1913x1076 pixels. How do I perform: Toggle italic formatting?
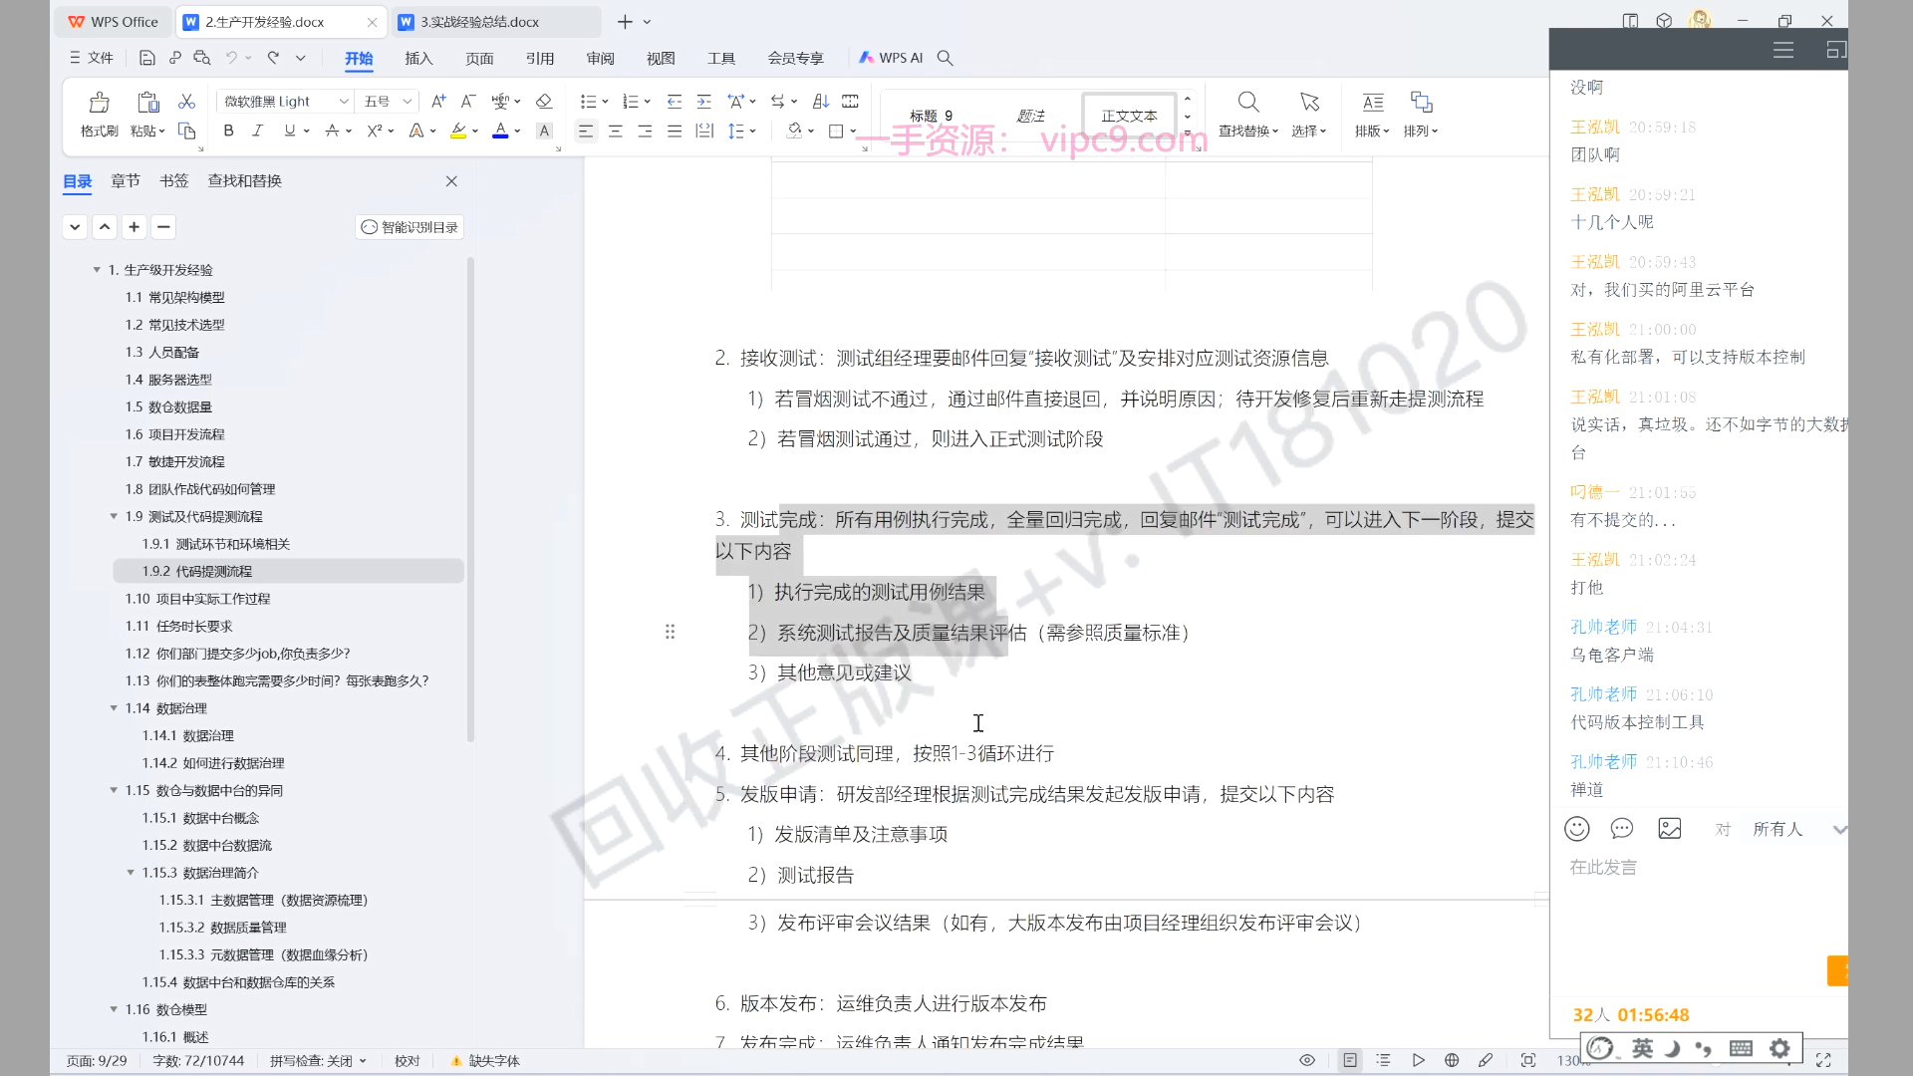[x=257, y=131]
